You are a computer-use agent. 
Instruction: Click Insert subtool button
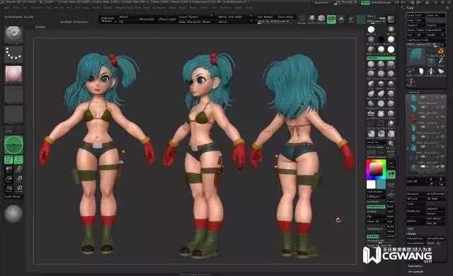(436, 214)
